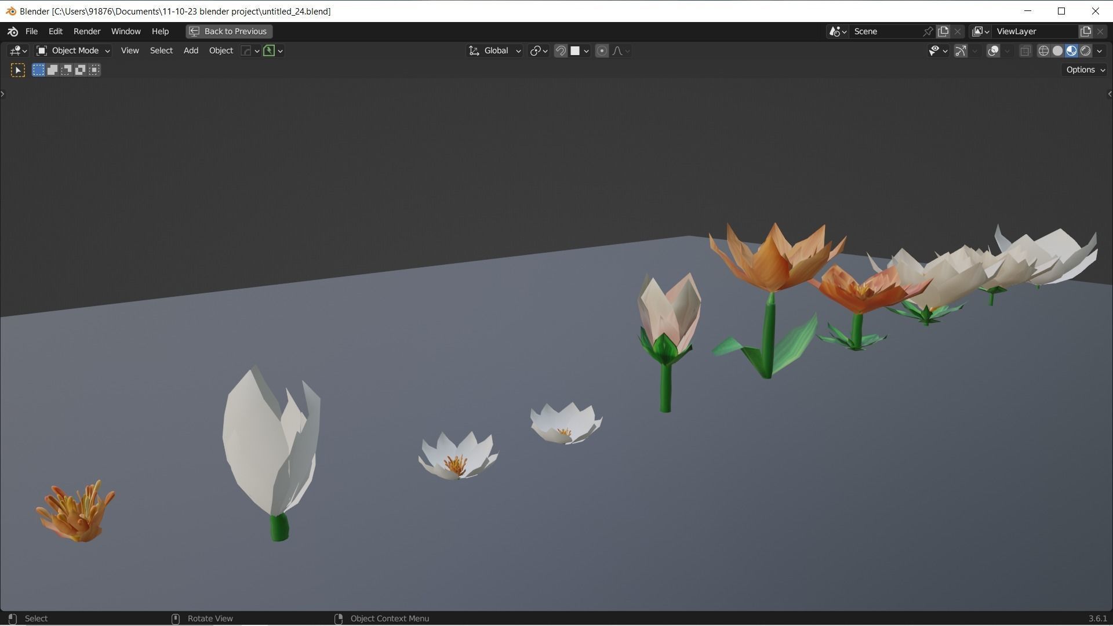Pin the scene to workspace
This screenshot has height=626, width=1113.
(927, 31)
